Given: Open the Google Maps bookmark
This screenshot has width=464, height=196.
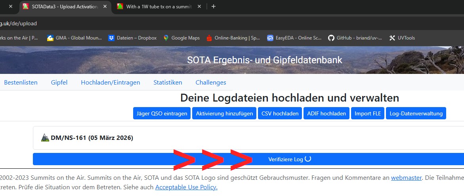Looking at the screenshot, I should (181, 38).
